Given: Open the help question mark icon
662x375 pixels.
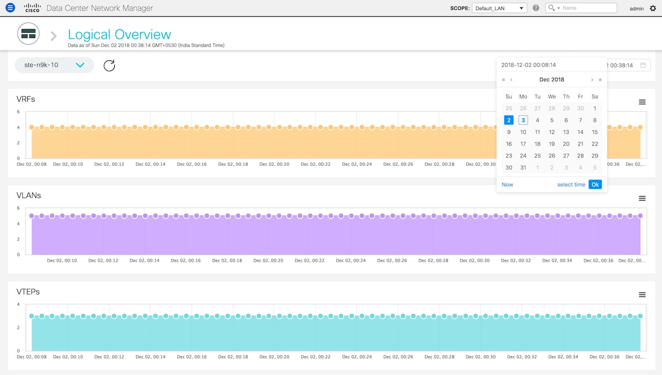Looking at the screenshot, I should click(x=536, y=8).
